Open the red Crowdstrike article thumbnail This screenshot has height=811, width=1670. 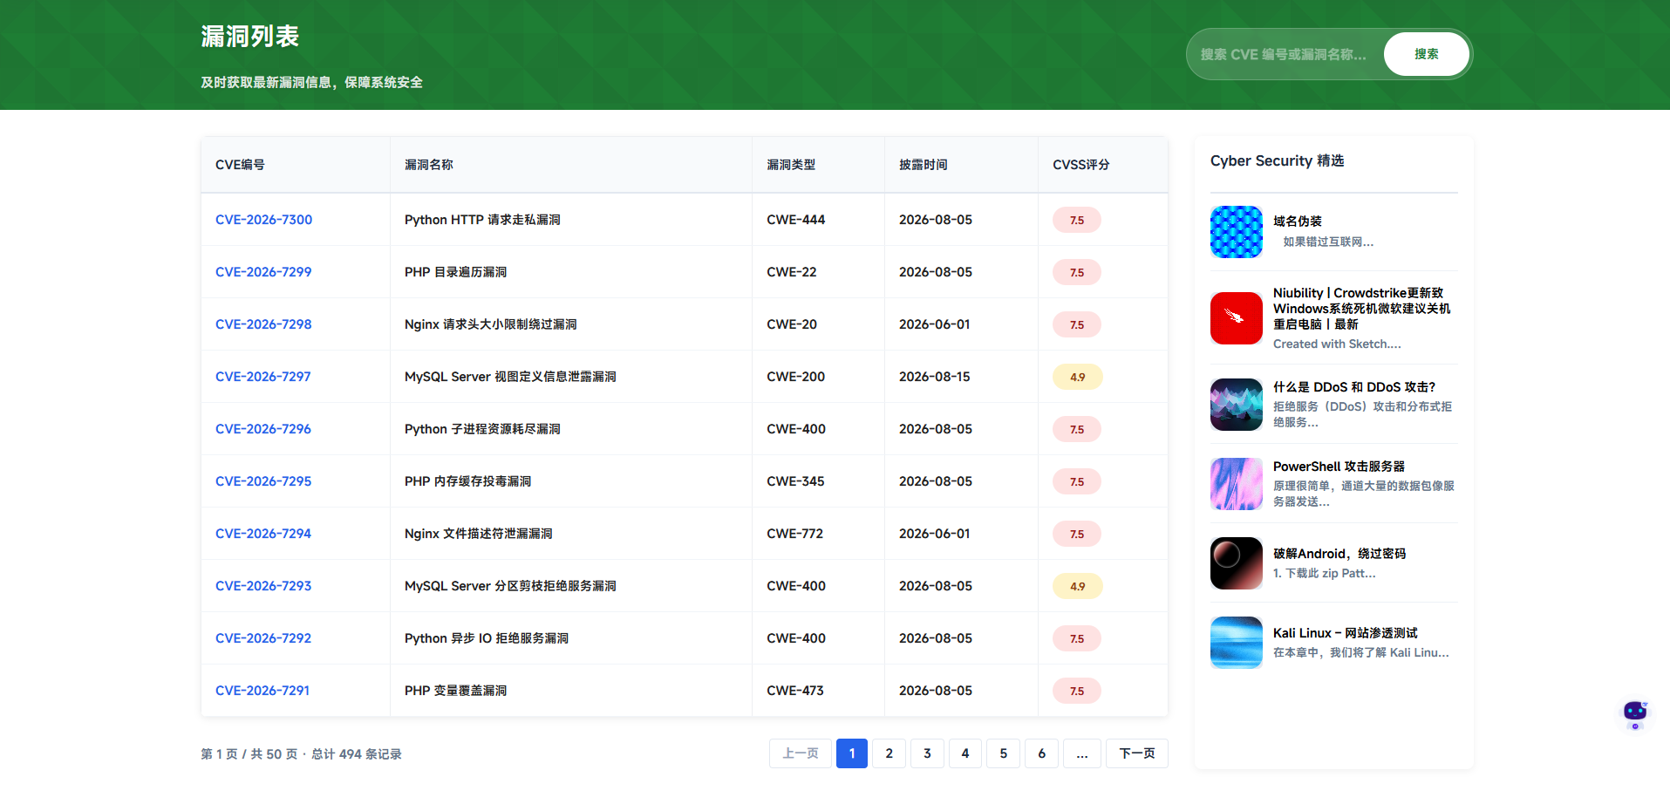[x=1237, y=318]
